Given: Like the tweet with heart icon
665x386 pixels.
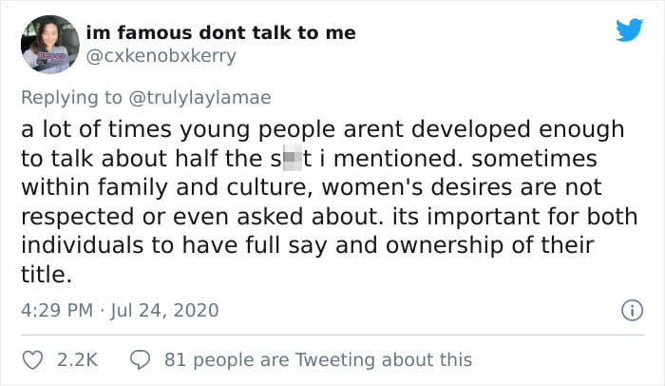Looking at the screenshot, I should pos(32,360).
